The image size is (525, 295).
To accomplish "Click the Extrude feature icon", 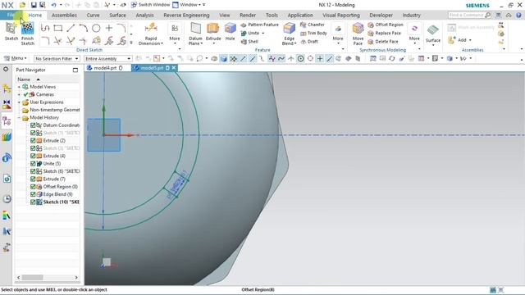I will pos(213,29).
